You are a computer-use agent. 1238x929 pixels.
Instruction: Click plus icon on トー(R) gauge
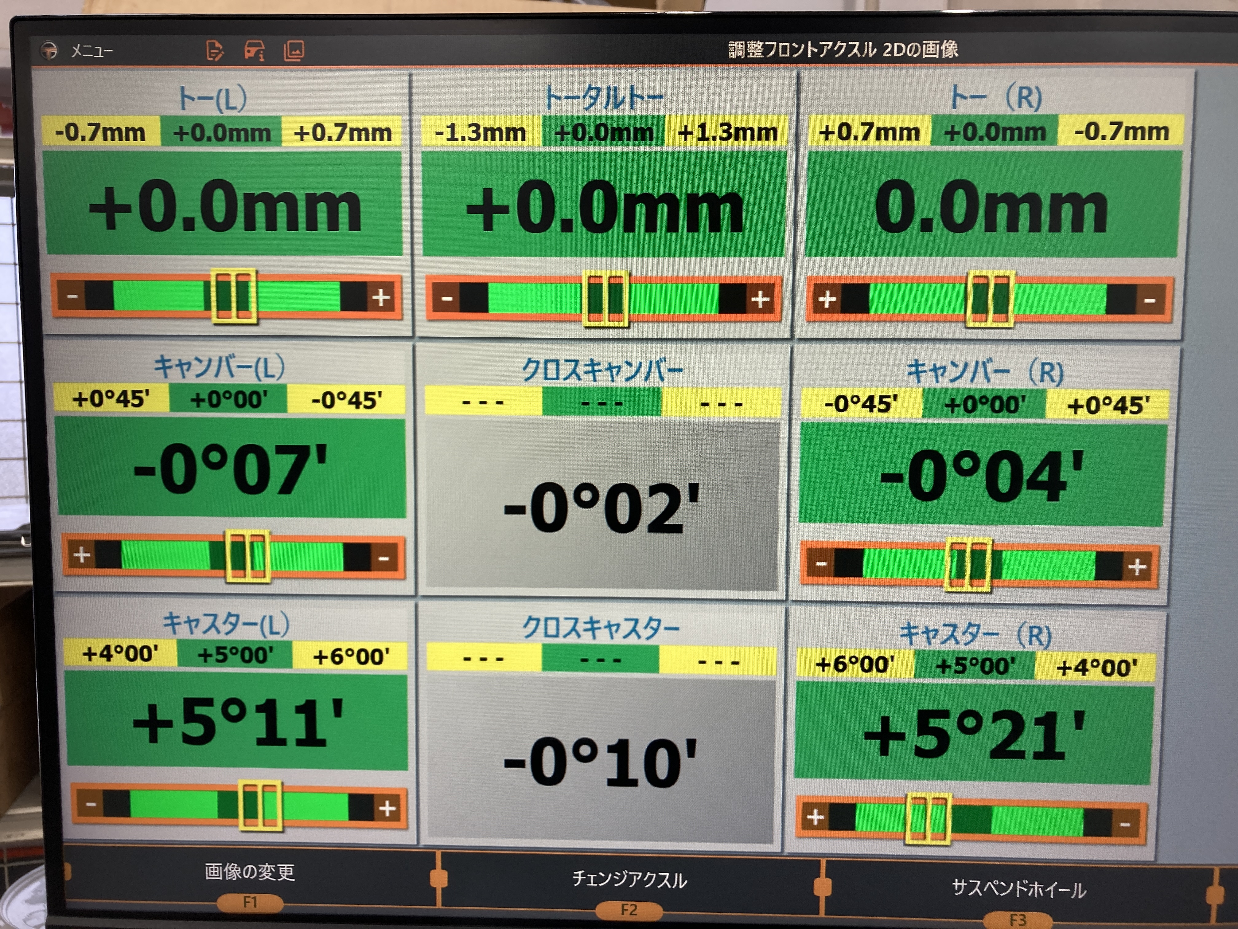(x=827, y=299)
